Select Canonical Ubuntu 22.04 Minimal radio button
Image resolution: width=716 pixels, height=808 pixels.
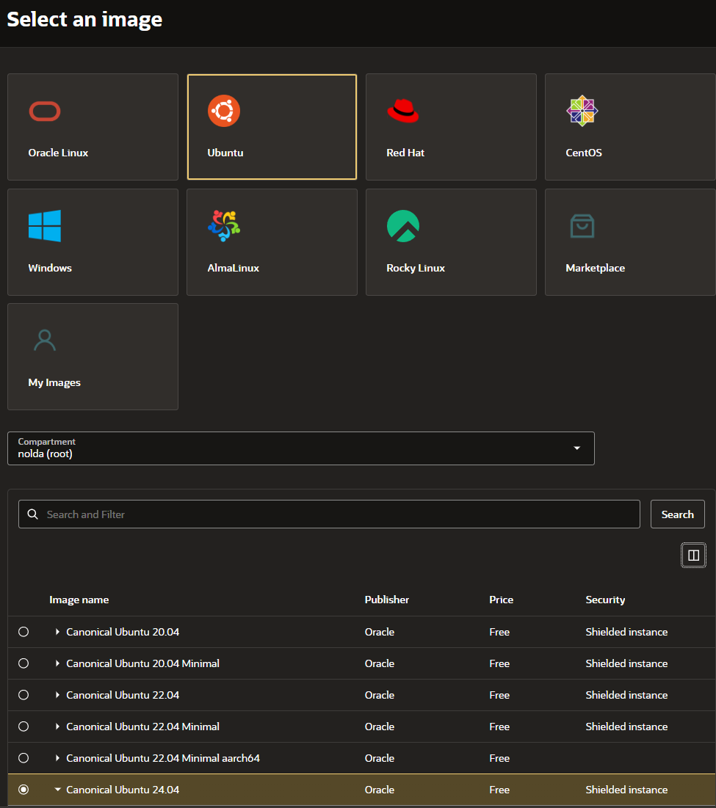point(23,726)
